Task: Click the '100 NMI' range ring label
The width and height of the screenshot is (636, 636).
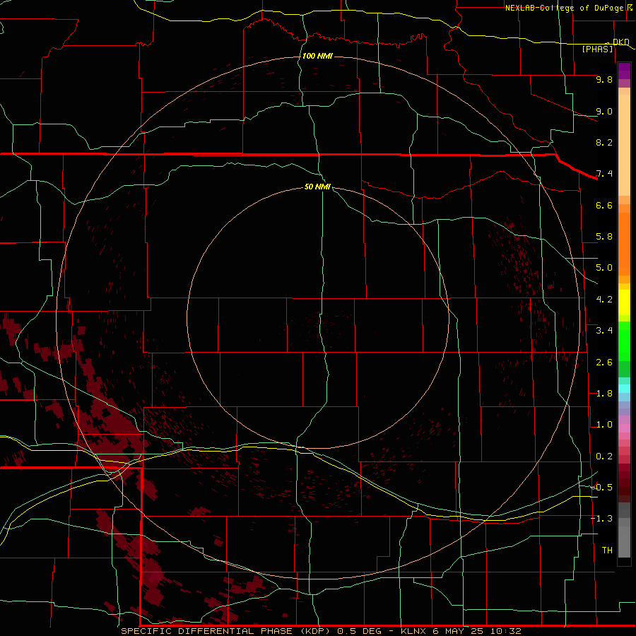Action: pyautogui.click(x=317, y=56)
